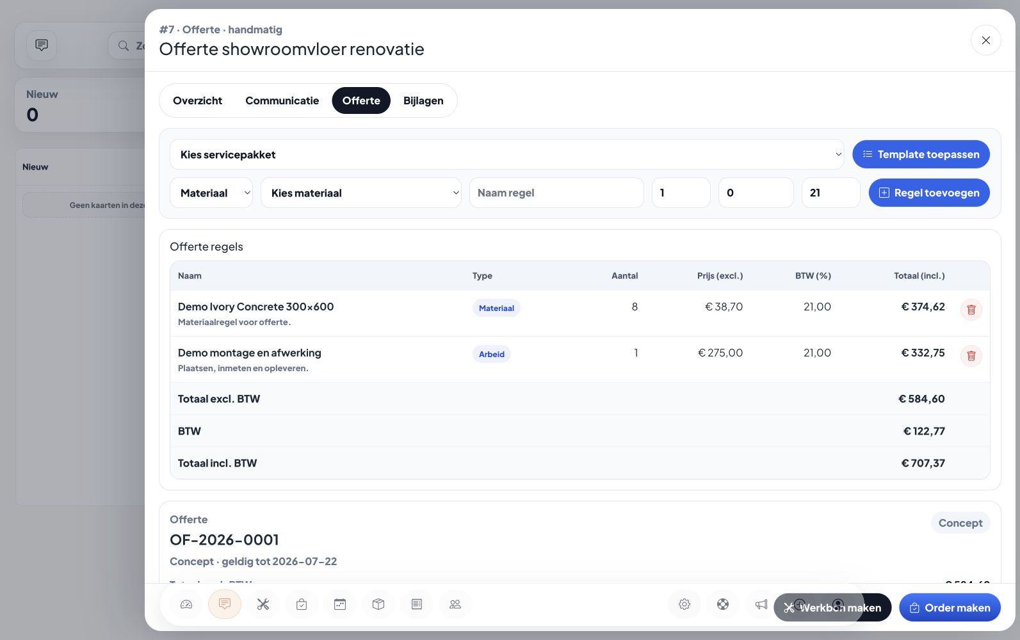This screenshot has height=640, width=1020.
Task: Focus the Naam regel input field
Action: point(556,193)
